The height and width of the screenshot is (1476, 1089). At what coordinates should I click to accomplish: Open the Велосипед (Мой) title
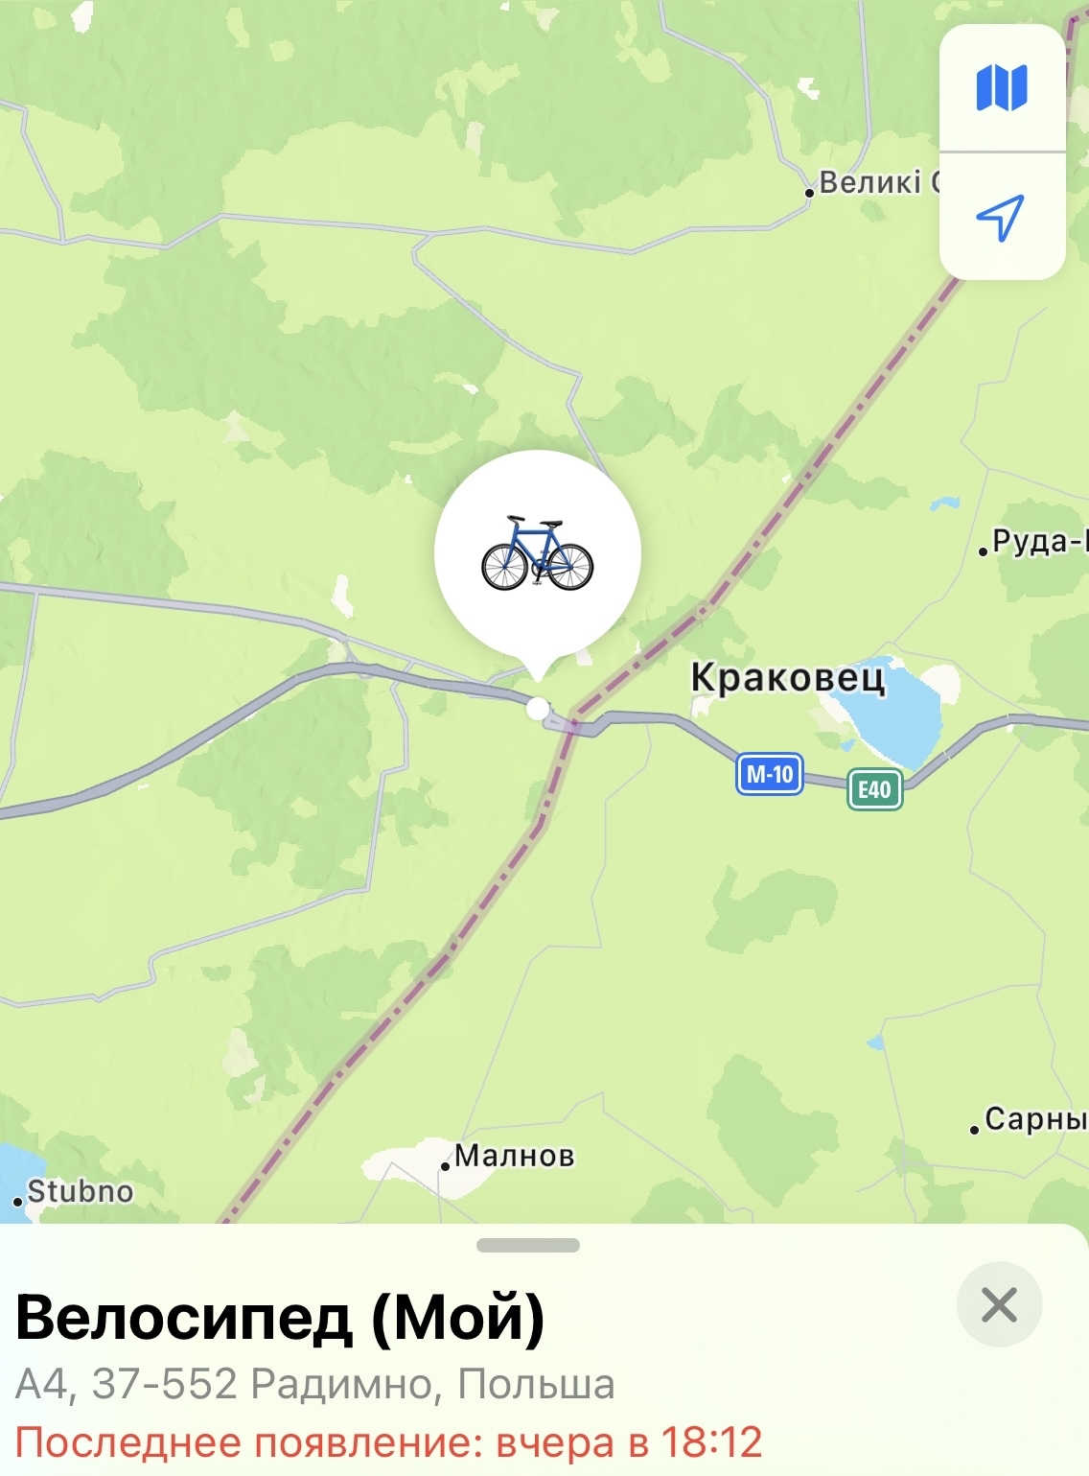[x=280, y=1317]
